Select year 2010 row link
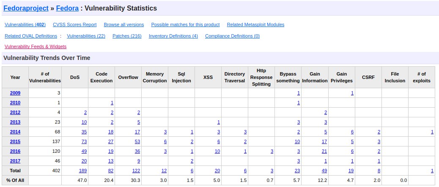Image resolution: width=439 pixels, height=187 pixels. (15, 103)
